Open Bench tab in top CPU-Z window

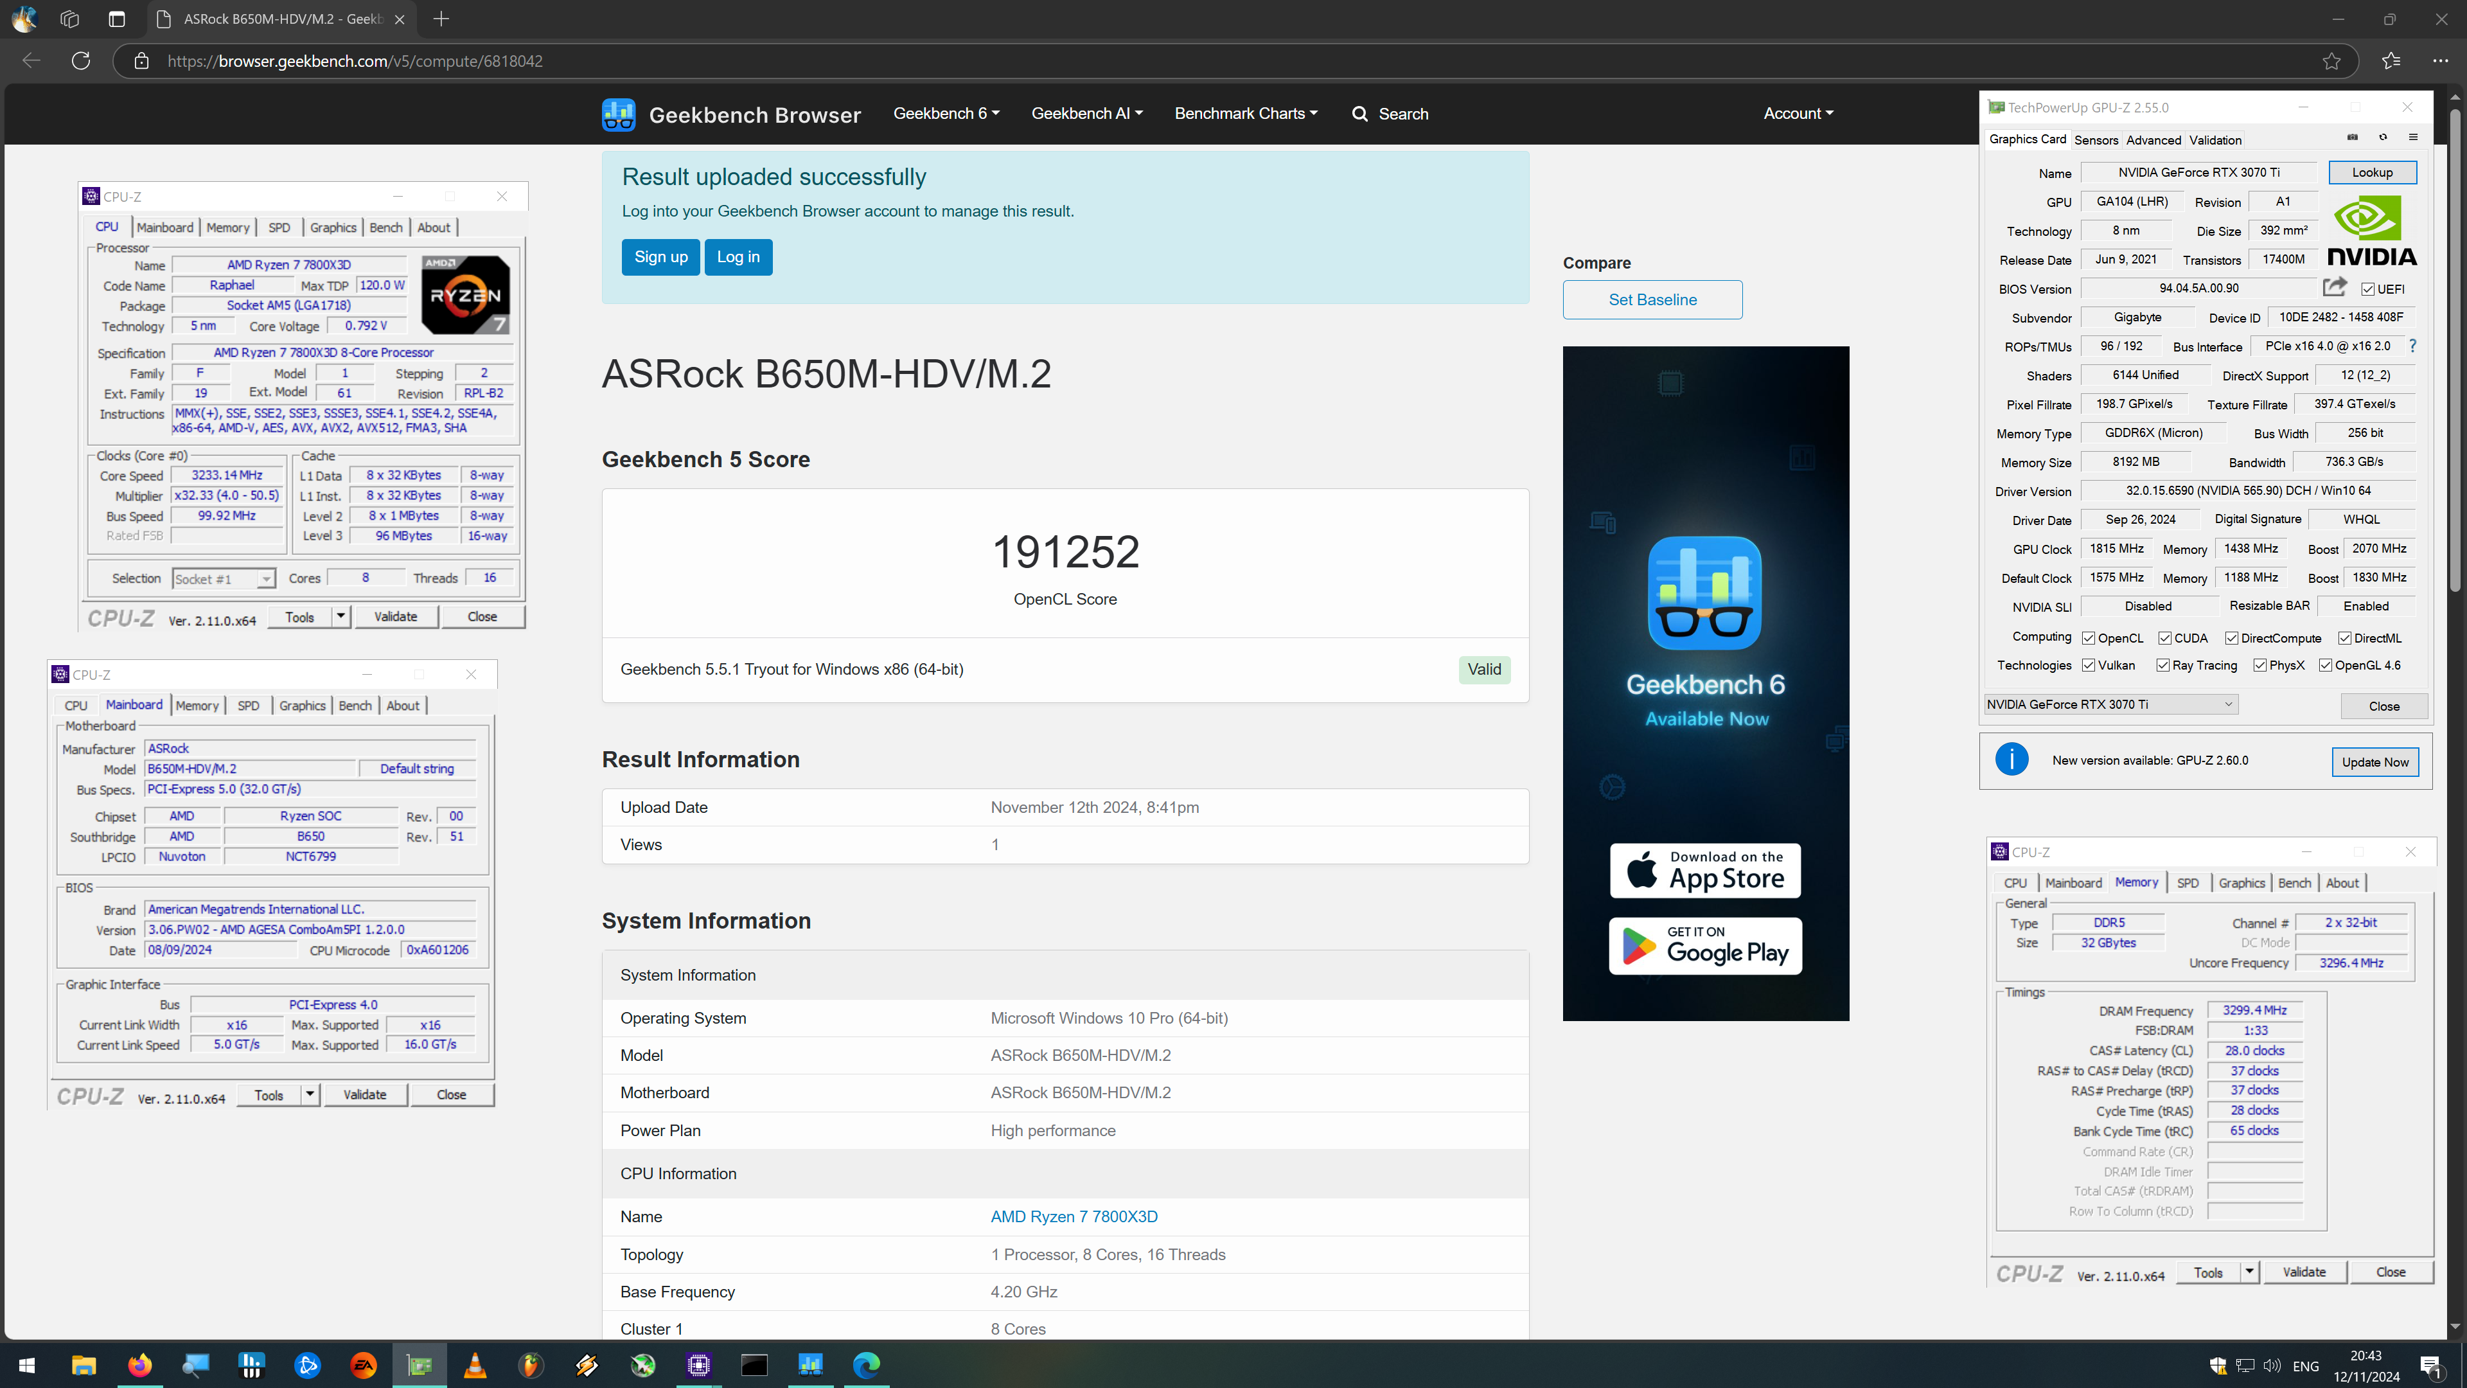(x=386, y=227)
